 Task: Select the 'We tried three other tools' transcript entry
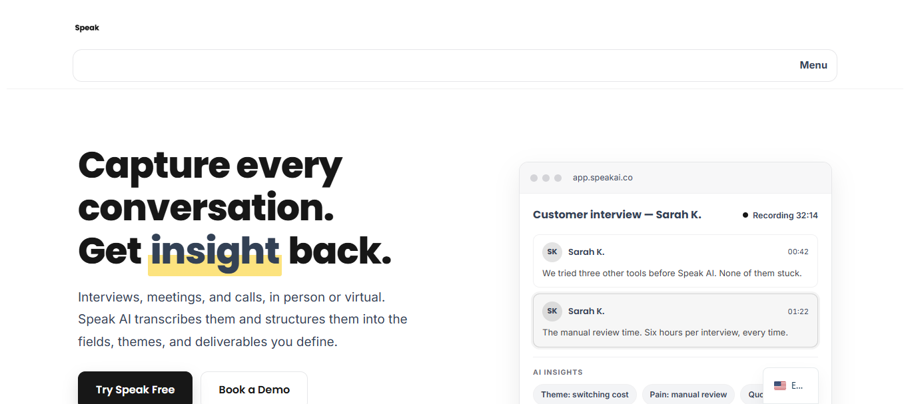pos(676,261)
